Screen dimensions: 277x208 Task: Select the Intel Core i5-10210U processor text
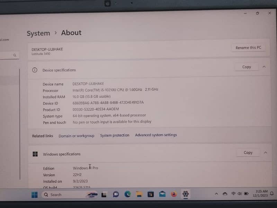click(x=115, y=90)
